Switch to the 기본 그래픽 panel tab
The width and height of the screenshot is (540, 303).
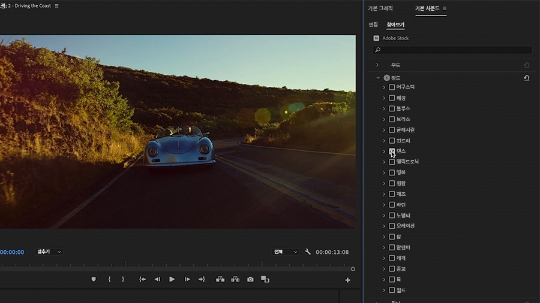pos(380,8)
